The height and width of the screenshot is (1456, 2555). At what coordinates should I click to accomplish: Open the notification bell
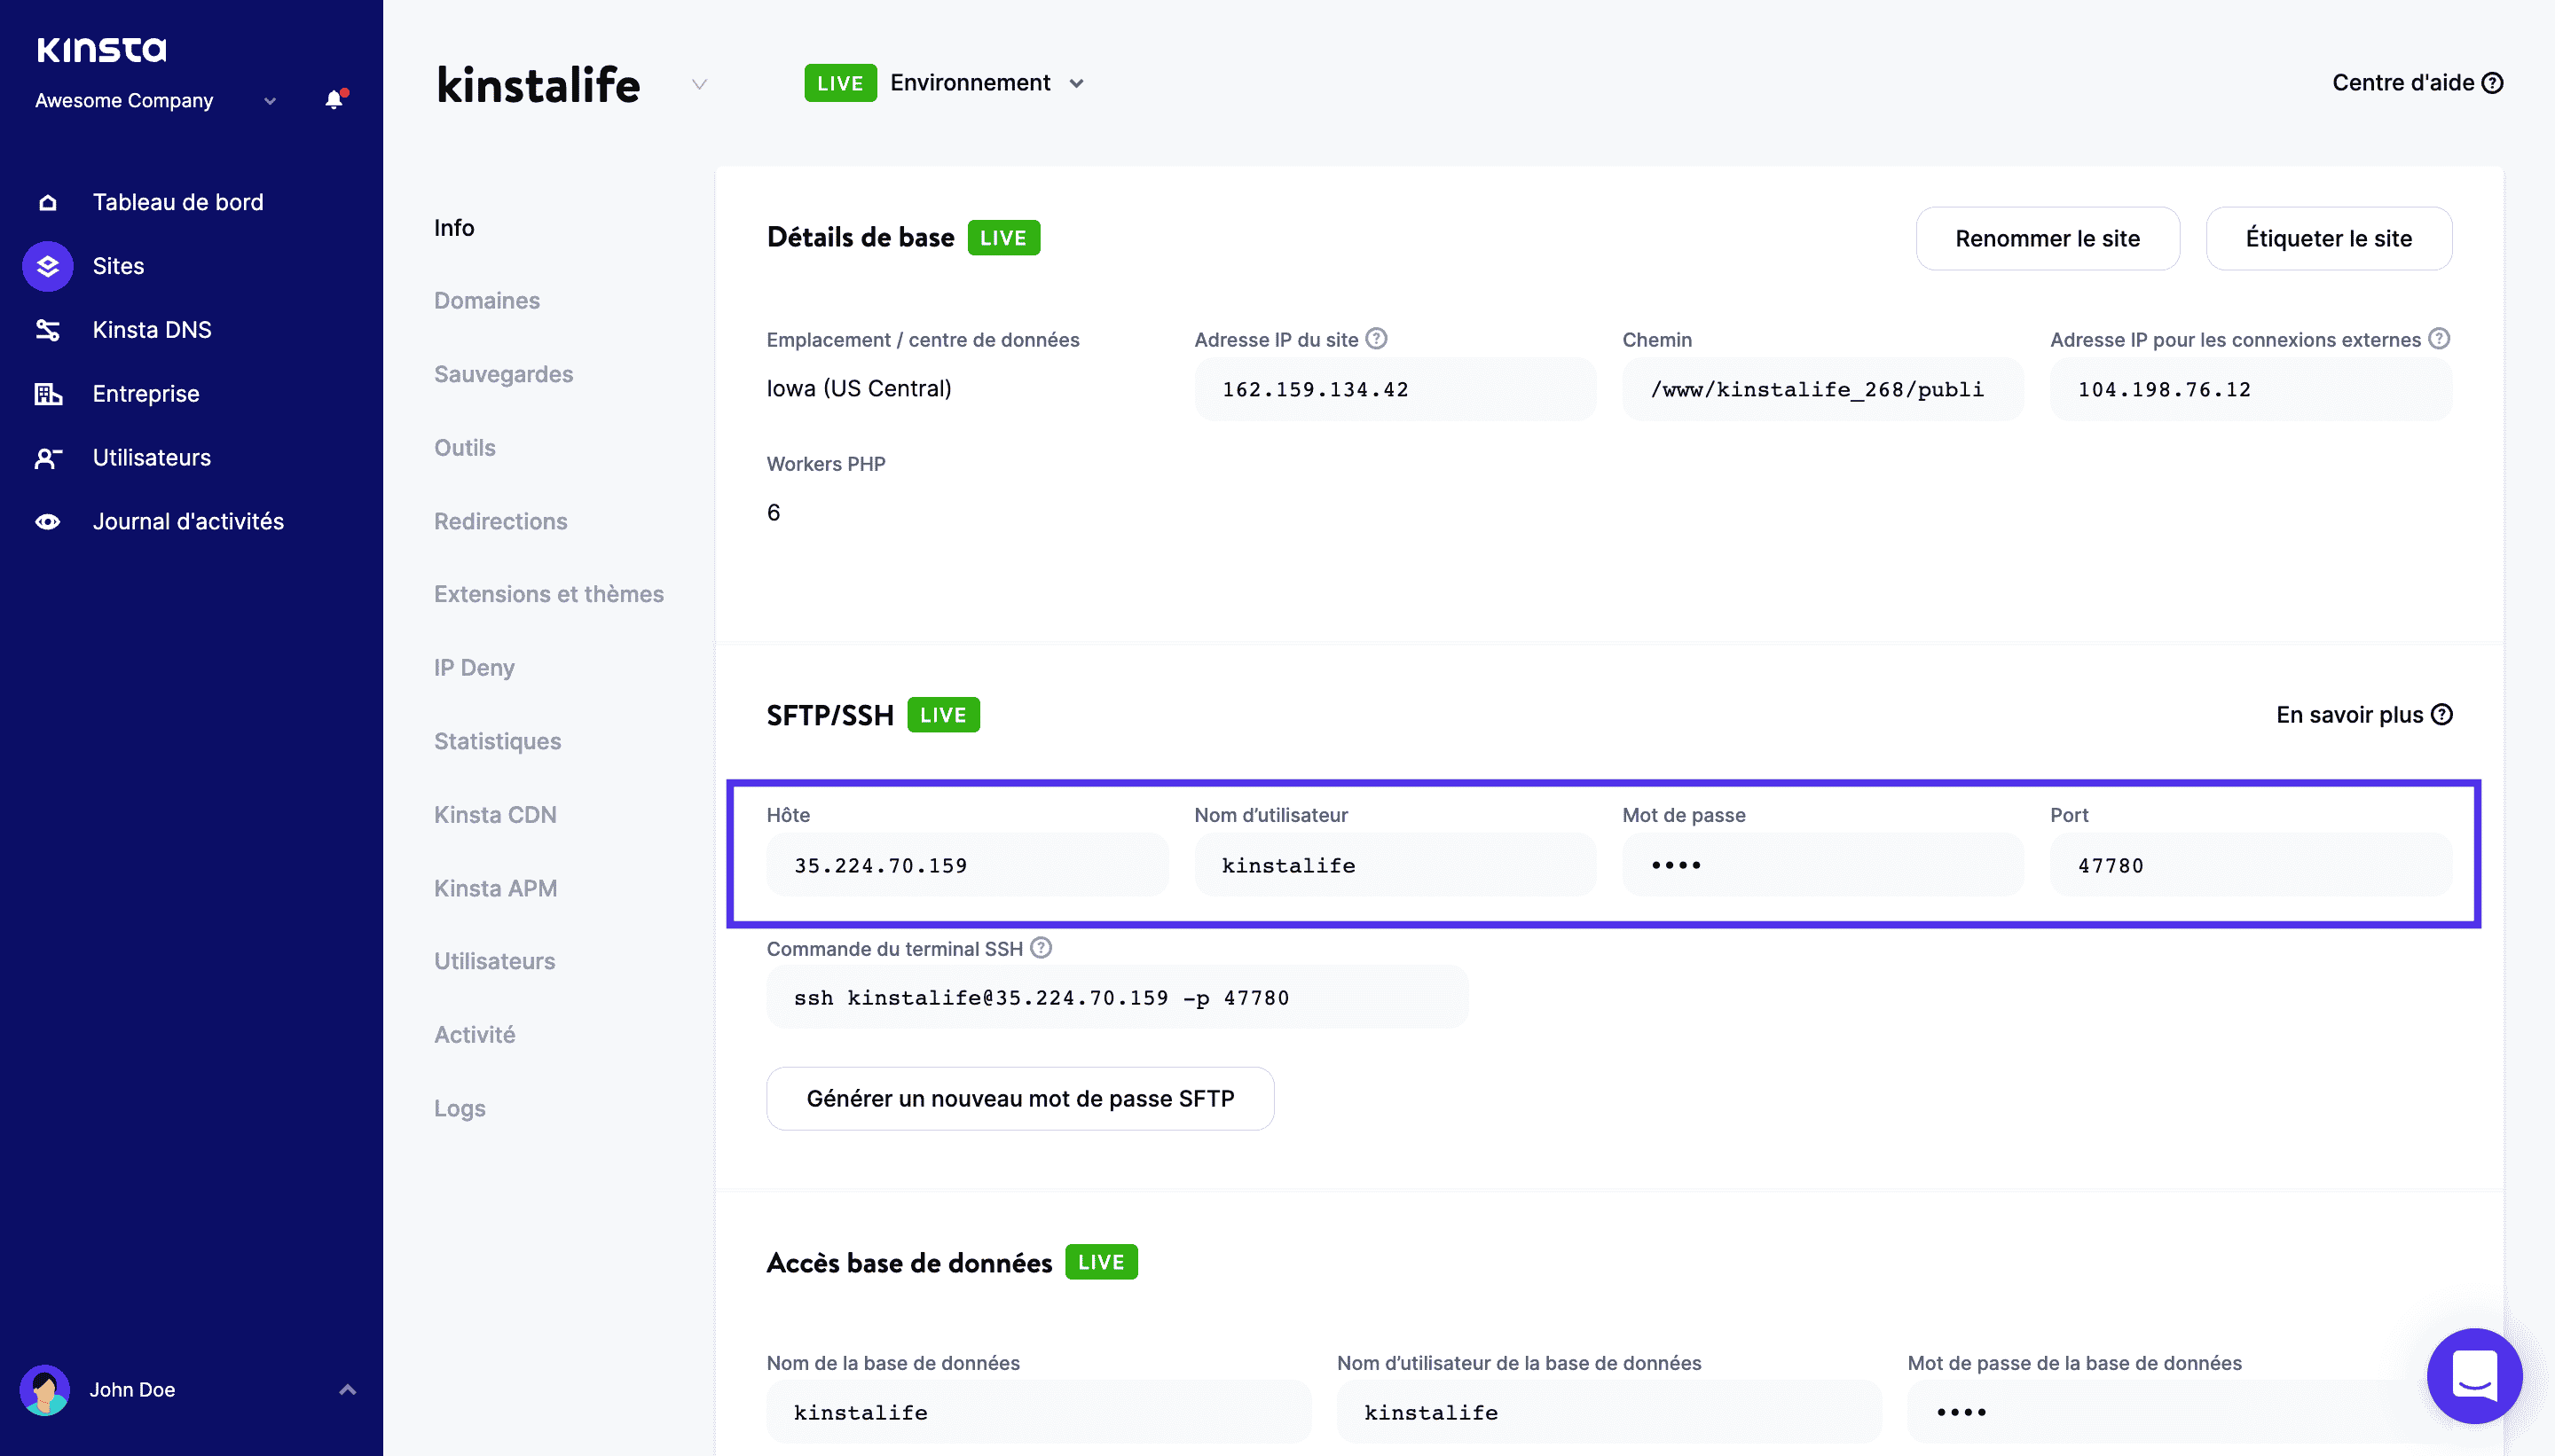[334, 100]
